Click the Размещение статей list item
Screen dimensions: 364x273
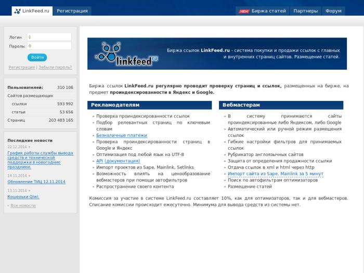click(x=250, y=186)
